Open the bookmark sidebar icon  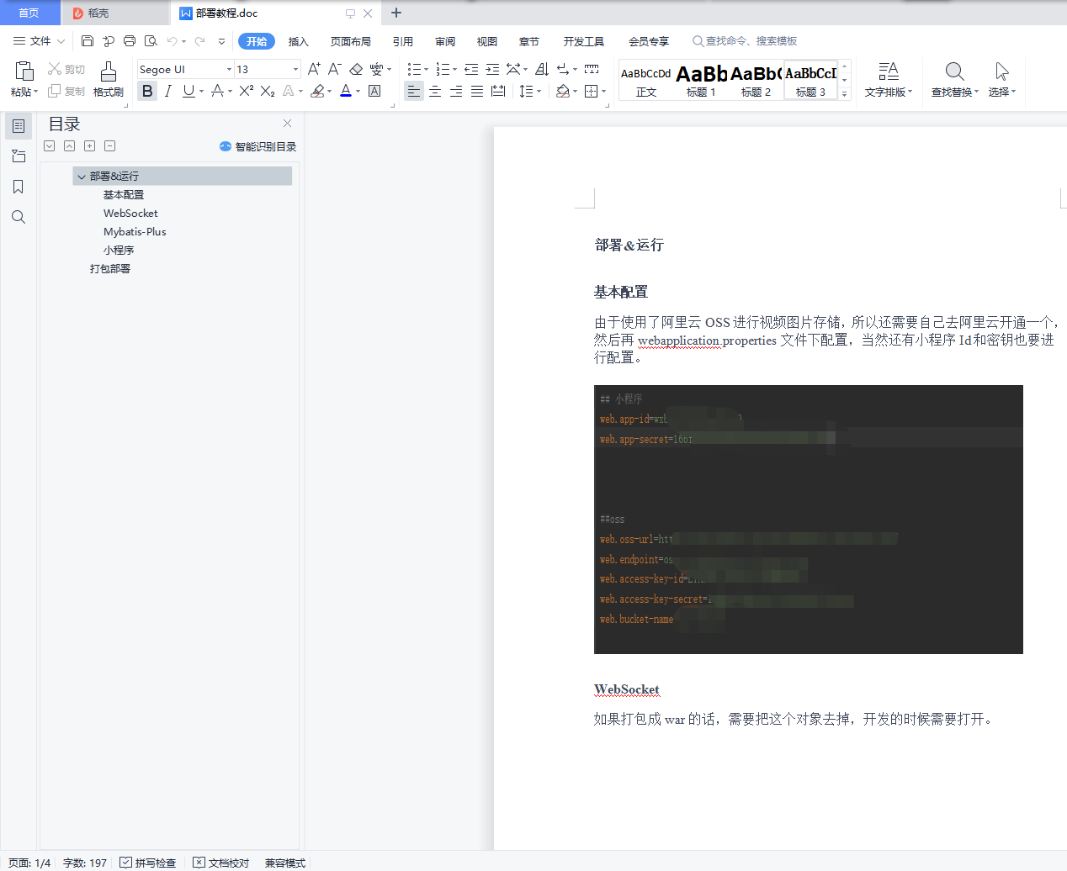tap(19, 187)
